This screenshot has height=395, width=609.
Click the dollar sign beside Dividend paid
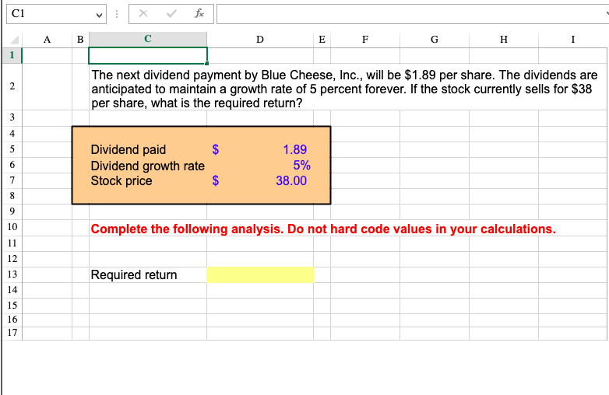pyautogui.click(x=216, y=149)
